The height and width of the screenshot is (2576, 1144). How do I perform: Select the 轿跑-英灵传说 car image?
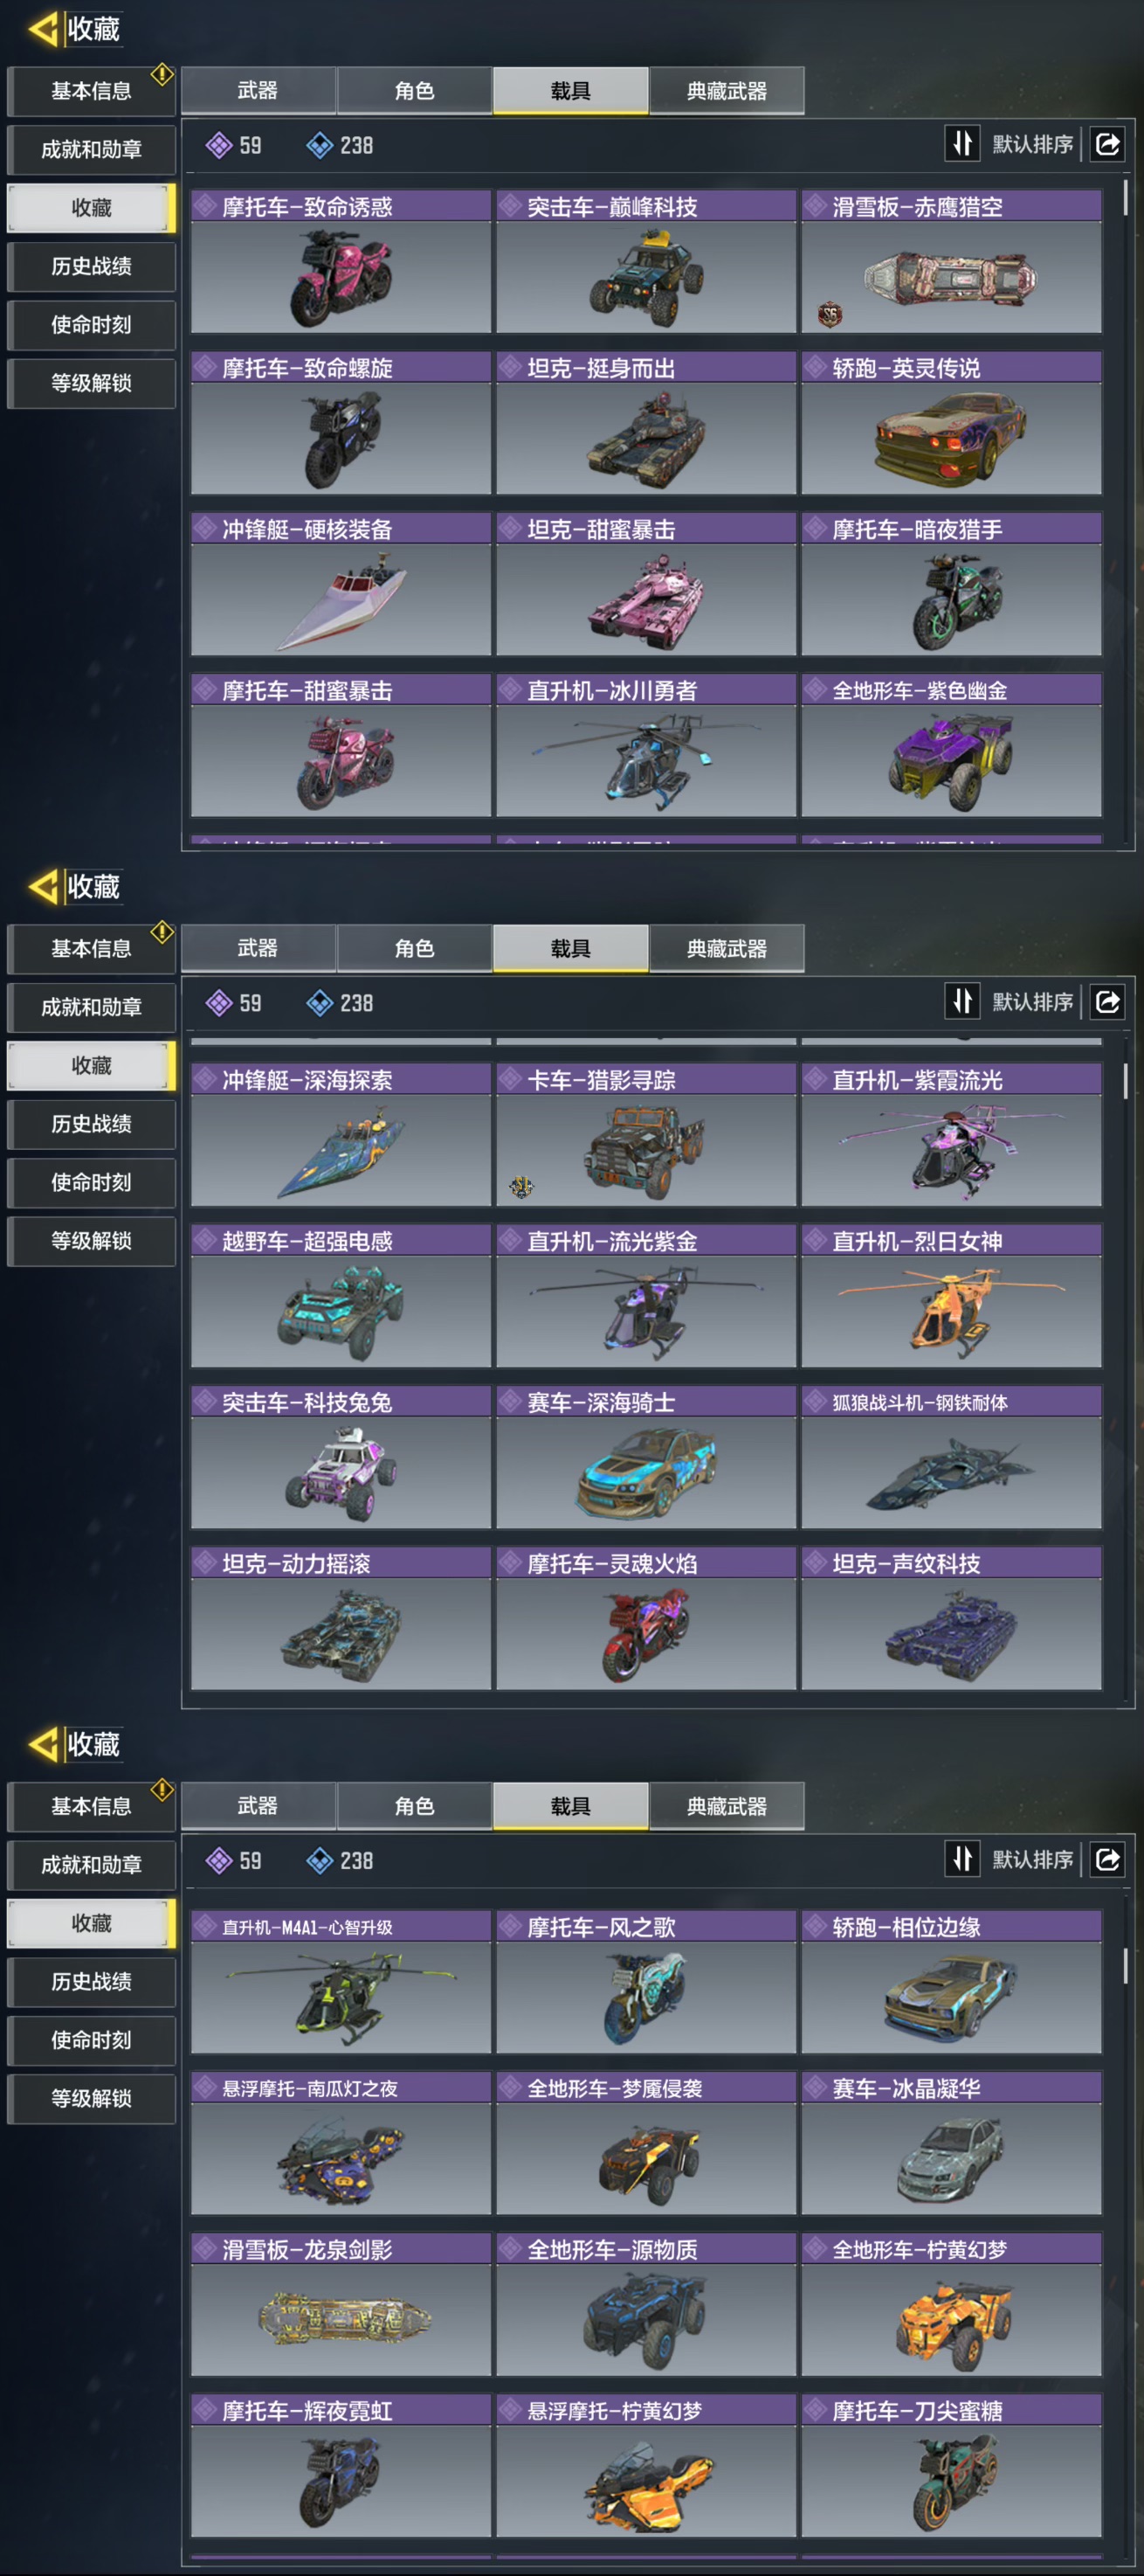950,436
